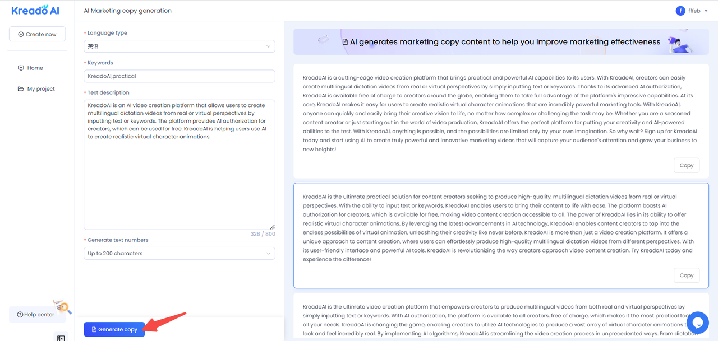Click inside the Text description textarea

[179, 179]
